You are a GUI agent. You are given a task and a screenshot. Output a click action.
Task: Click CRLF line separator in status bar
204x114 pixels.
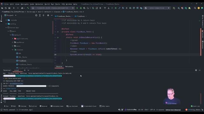pos(146,110)
